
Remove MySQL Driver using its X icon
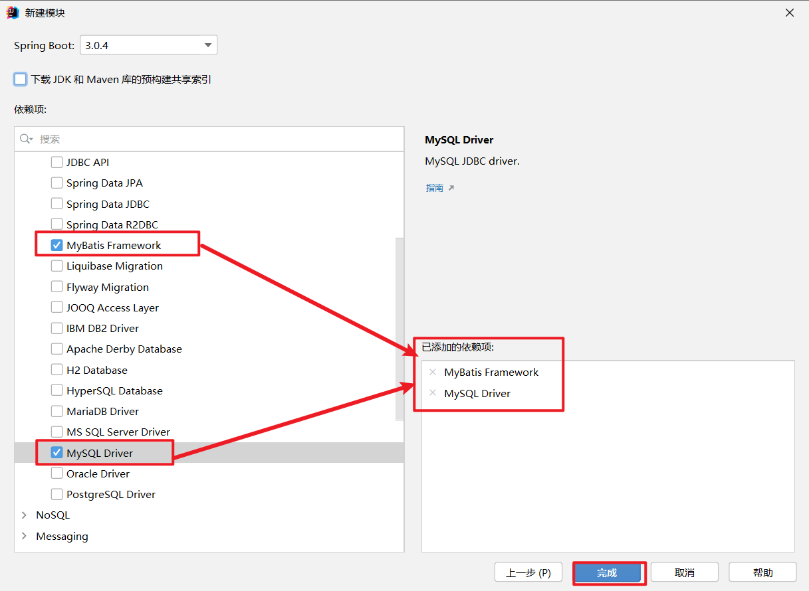click(x=433, y=393)
